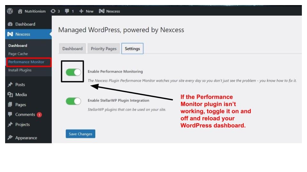Switch to the Dashboard tab
The width and height of the screenshot is (307, 172).
(72, 48)
